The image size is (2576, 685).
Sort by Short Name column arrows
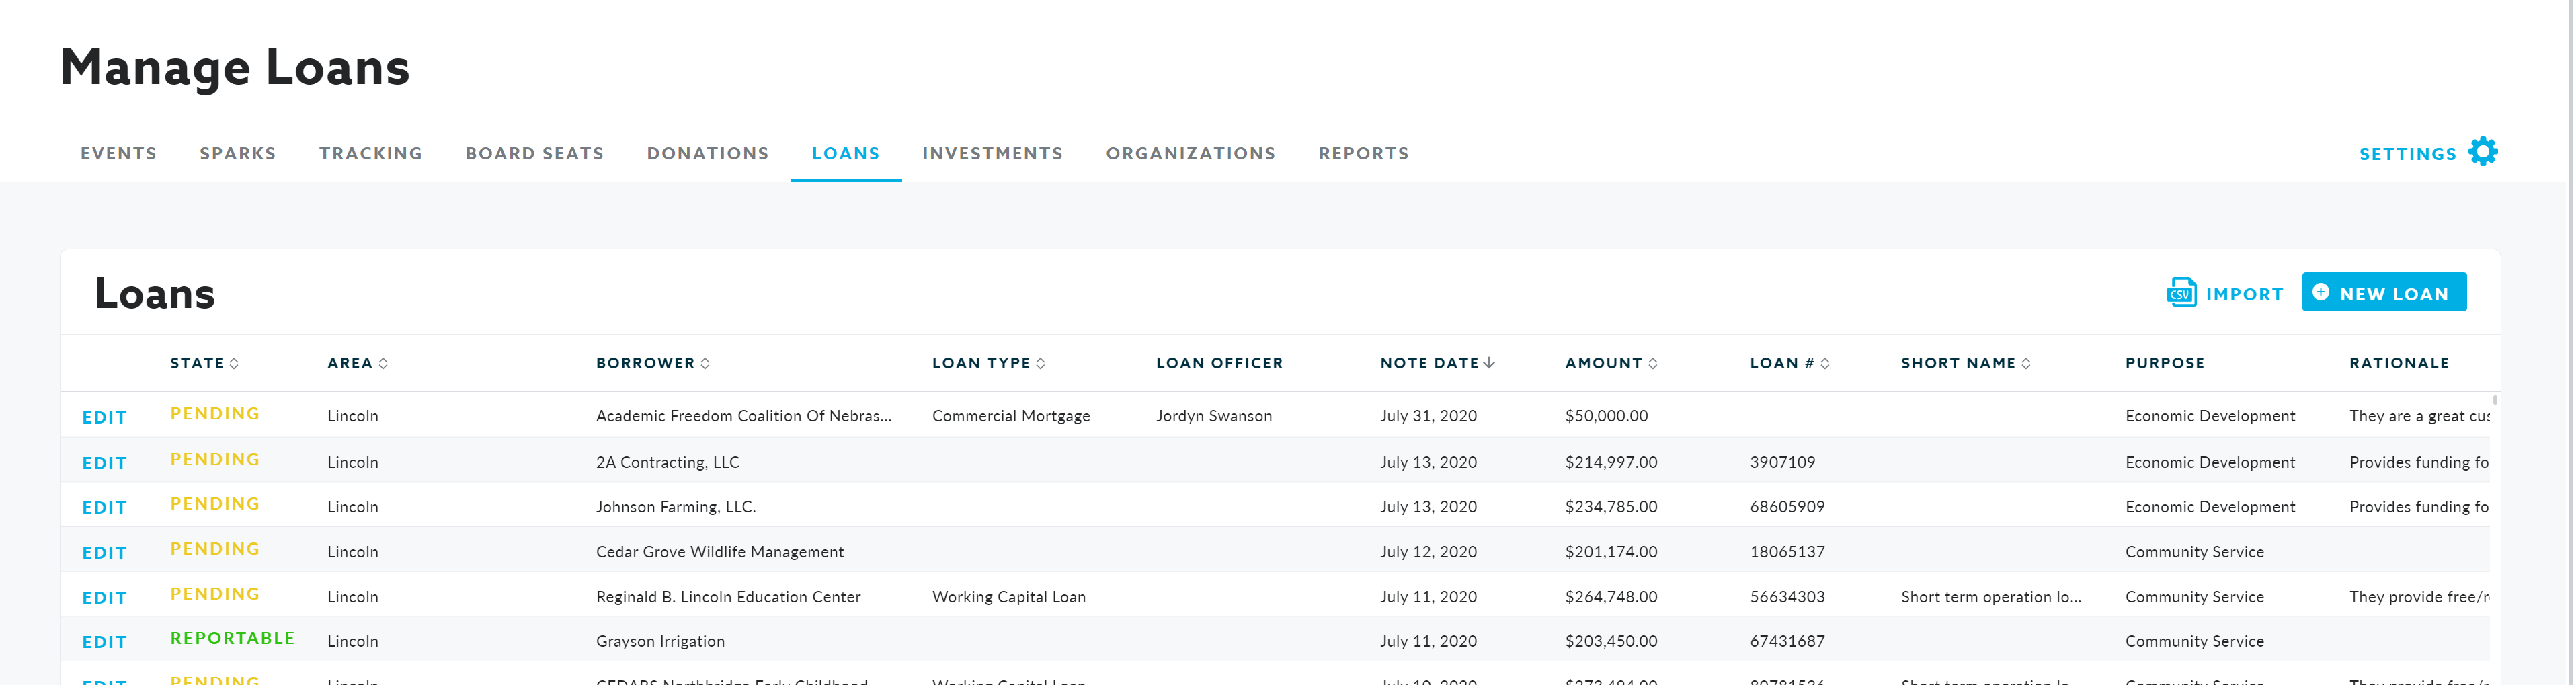coord(2026,364)
